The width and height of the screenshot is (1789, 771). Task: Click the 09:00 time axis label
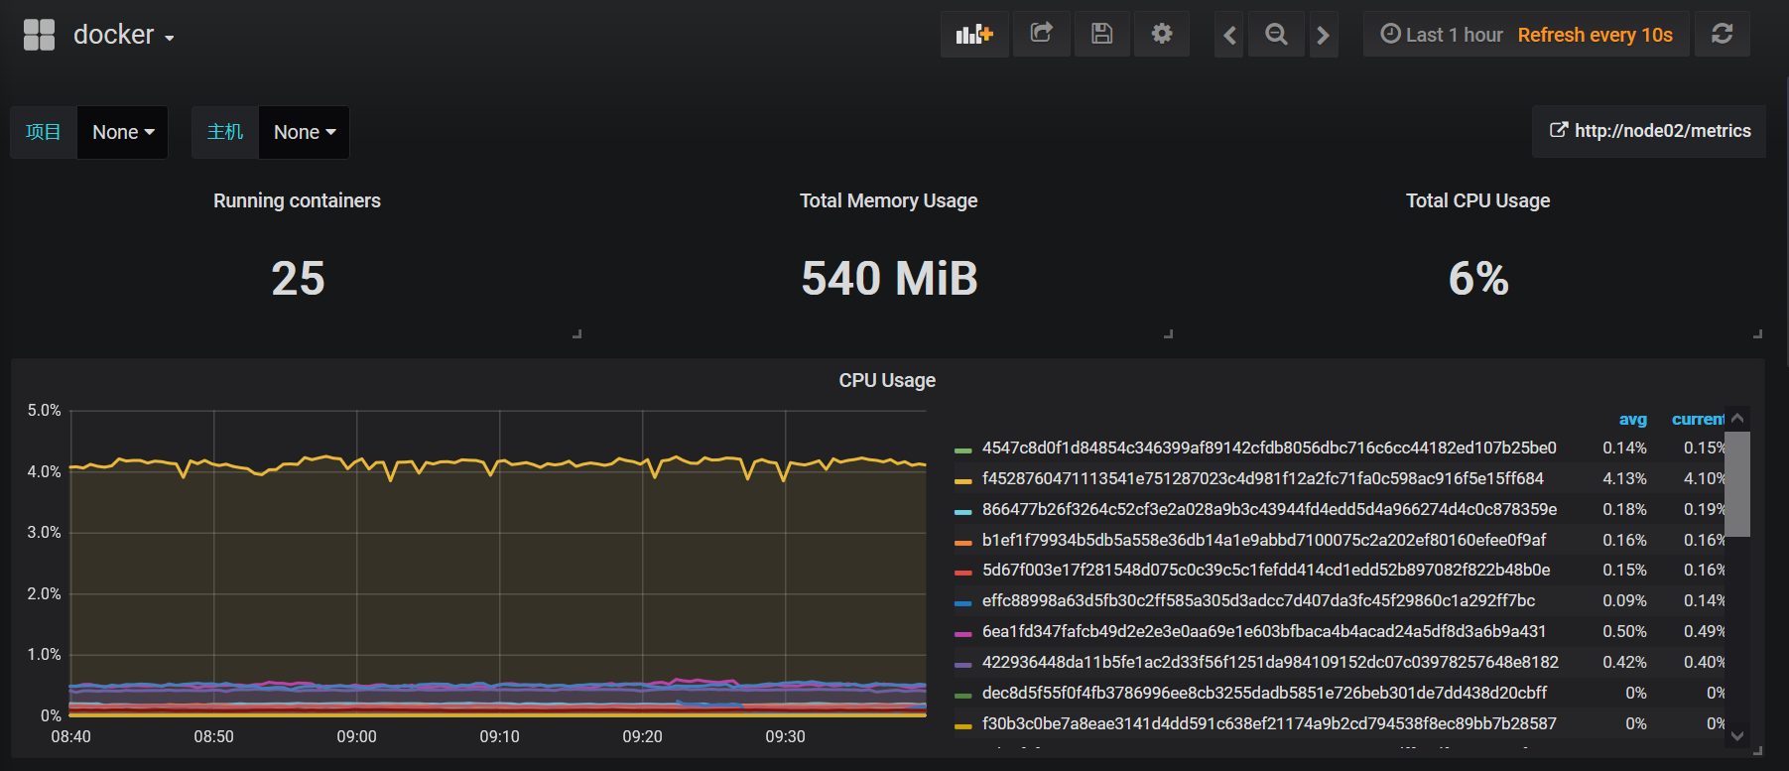click(356, 736)
